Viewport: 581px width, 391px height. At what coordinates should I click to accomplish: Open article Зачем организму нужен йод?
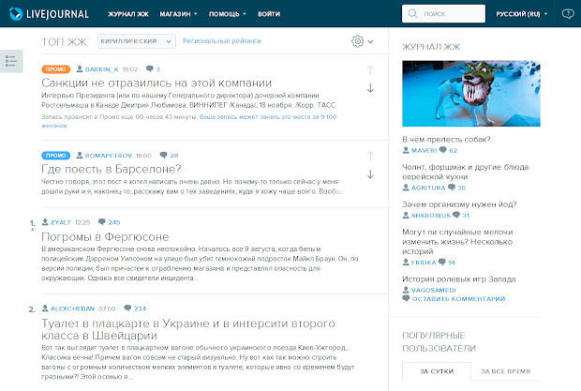(459, 204)
